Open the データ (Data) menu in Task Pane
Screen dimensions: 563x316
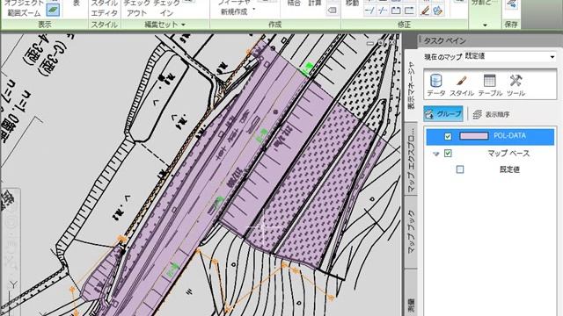(435, 85)
